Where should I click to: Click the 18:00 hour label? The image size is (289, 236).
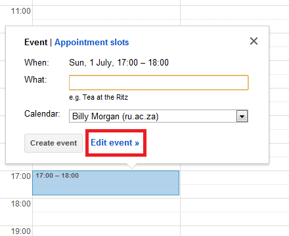tap(21, 204)
